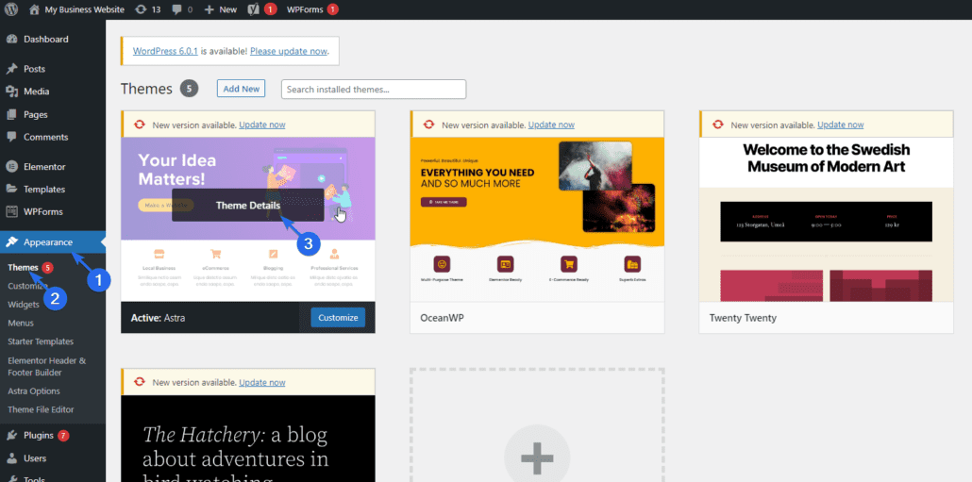Open the Yoast SEO icon in admin bar
This screenshot has height=482, width=972.
point(252,9)
